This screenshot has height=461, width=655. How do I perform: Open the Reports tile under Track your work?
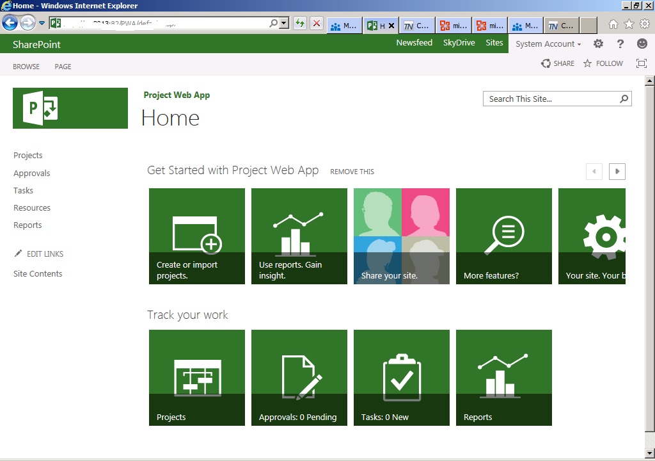tap(504, 378)
